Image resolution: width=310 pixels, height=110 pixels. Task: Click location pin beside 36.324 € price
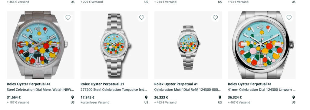tap(294, 97)
